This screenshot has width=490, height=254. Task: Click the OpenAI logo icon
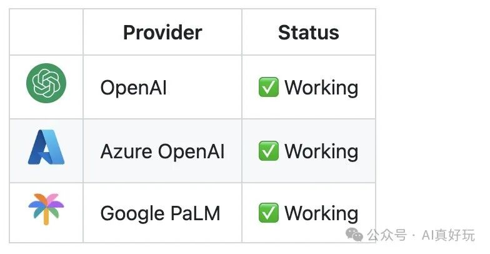pyautogui.click(x=46, y=83)
